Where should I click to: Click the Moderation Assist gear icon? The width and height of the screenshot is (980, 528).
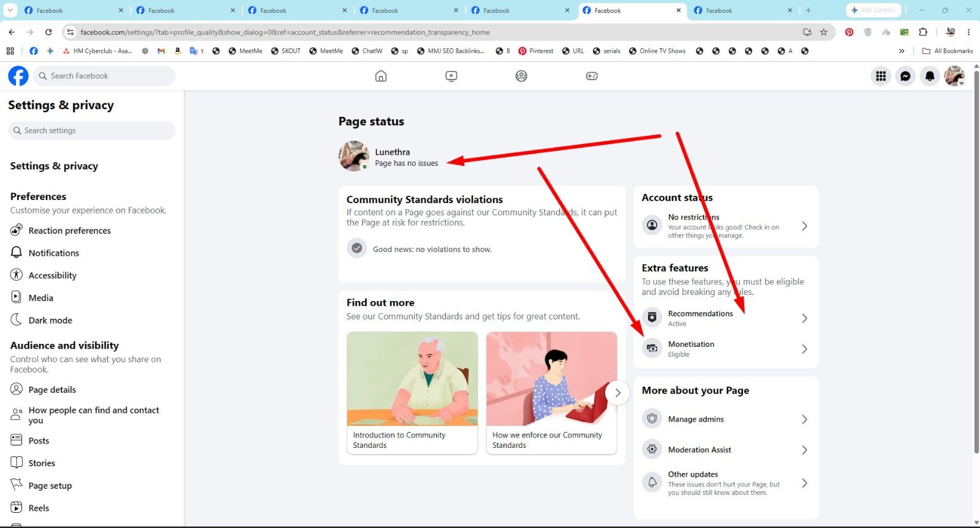[x=652, y=449]
